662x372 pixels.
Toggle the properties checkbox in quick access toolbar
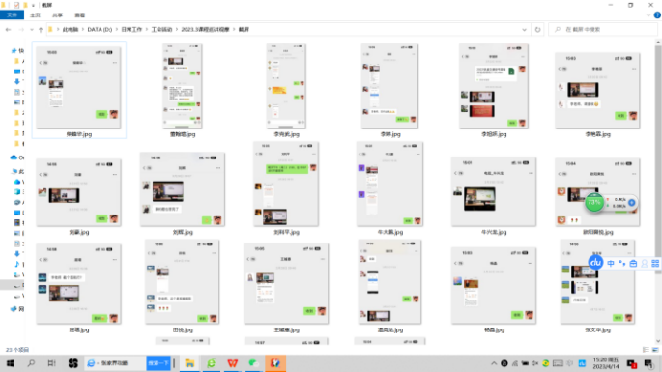tap(16, 5)
